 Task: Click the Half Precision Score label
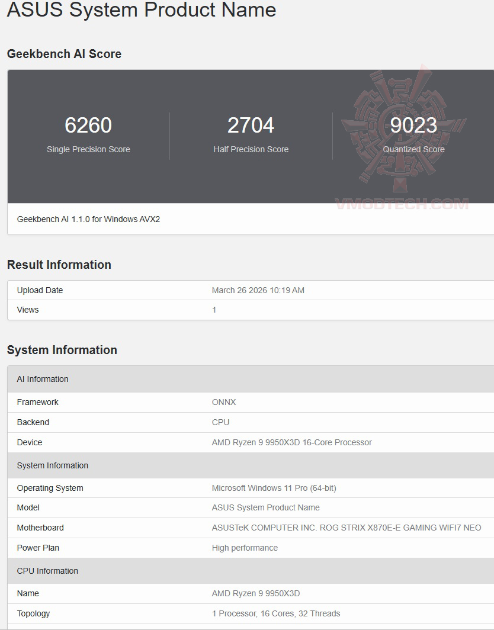pos(251,149)
